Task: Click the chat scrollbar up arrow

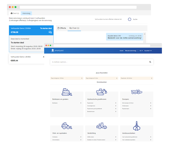Action: pos(145,34)
